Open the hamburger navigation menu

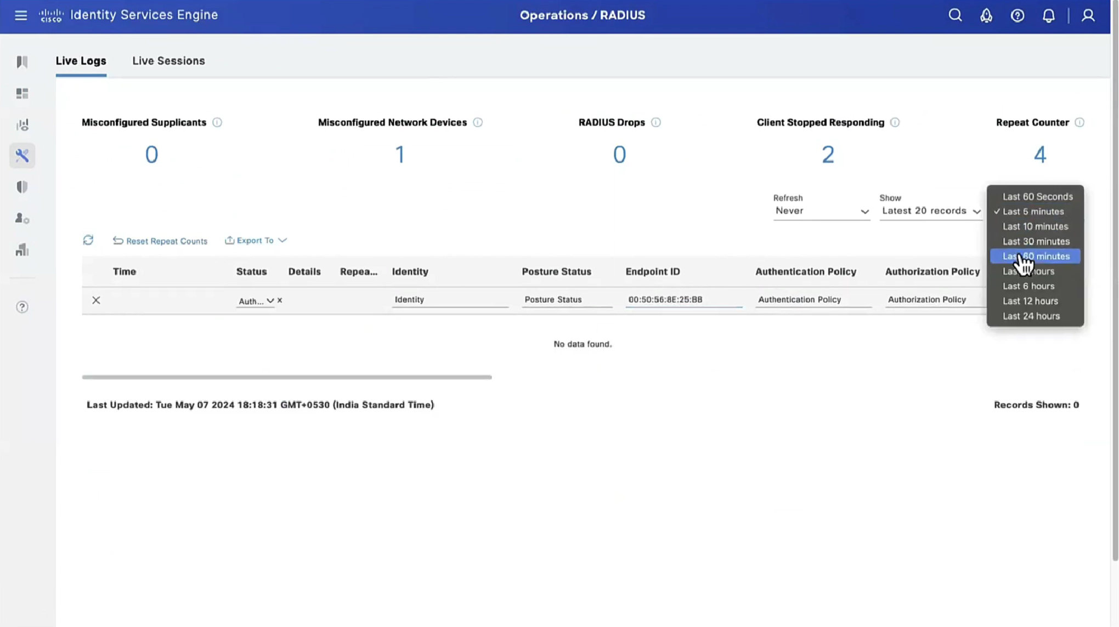pyautogui.click(x=21, y=15)
